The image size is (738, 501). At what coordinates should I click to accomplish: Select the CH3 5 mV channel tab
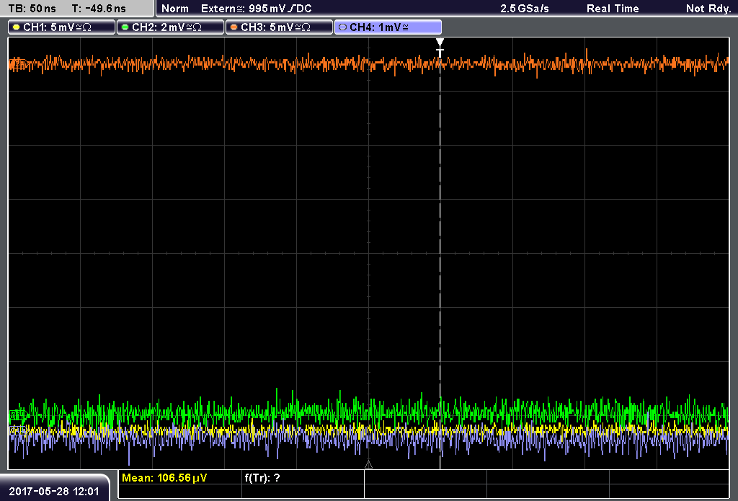point(279,27)
